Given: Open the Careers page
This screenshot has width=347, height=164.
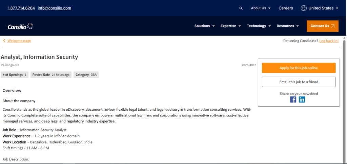Looking at the screenshot, I should pyautogui.click(x=286, y=8).
